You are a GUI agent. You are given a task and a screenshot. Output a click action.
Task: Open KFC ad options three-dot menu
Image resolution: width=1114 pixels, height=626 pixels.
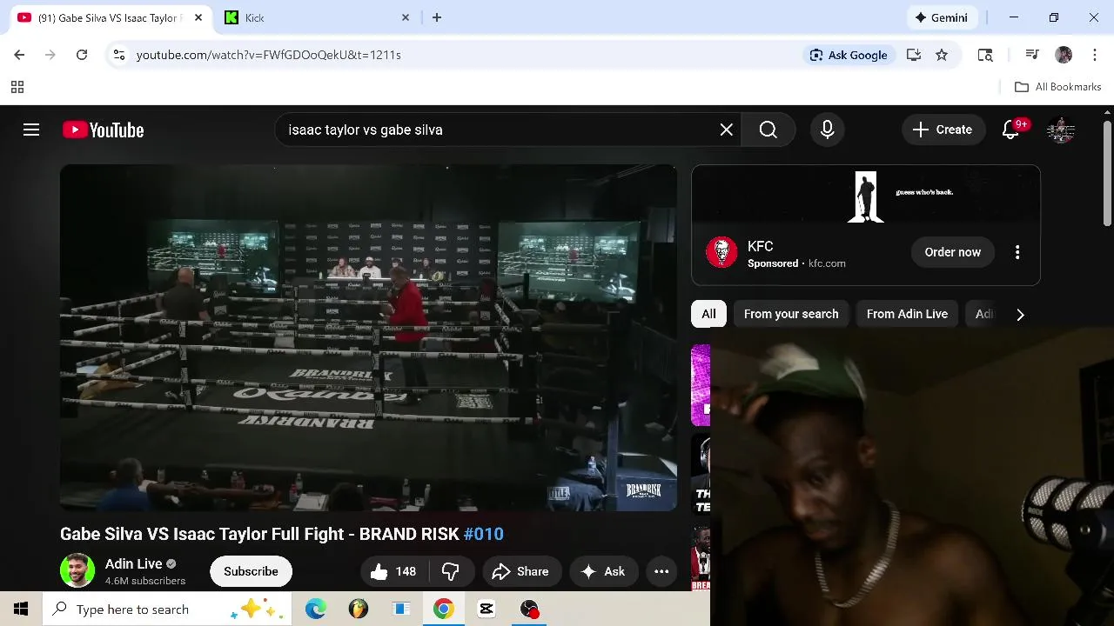[1017, 252]
